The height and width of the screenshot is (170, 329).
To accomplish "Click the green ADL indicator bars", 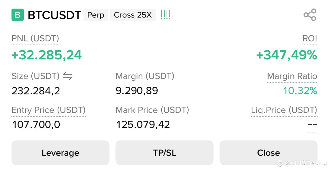I will point(165,15).
